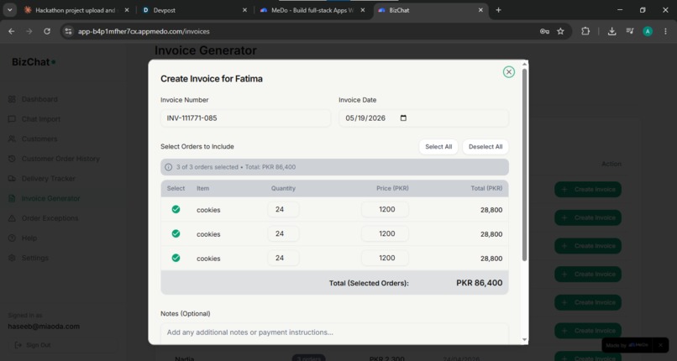
Task: Edit quantity in second cookies row
Action: tap(283, 233)
